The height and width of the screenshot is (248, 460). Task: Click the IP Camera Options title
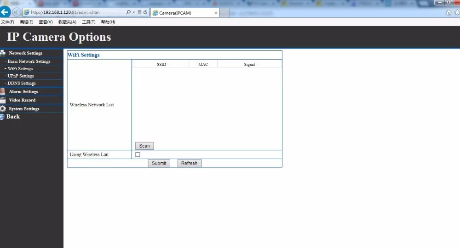pyautogui.click(x=59, y=37)
